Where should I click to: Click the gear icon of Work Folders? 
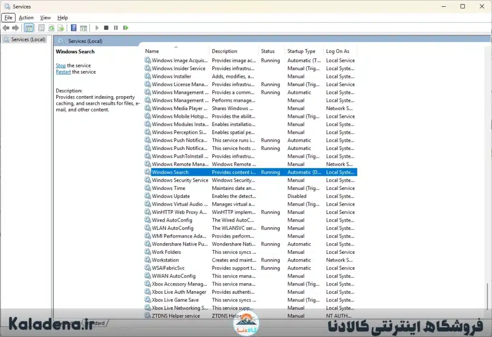click(x=148, y=252)
